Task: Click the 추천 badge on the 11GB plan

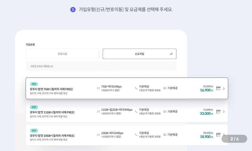Action: pyautogui.click(x=34, y=107)
